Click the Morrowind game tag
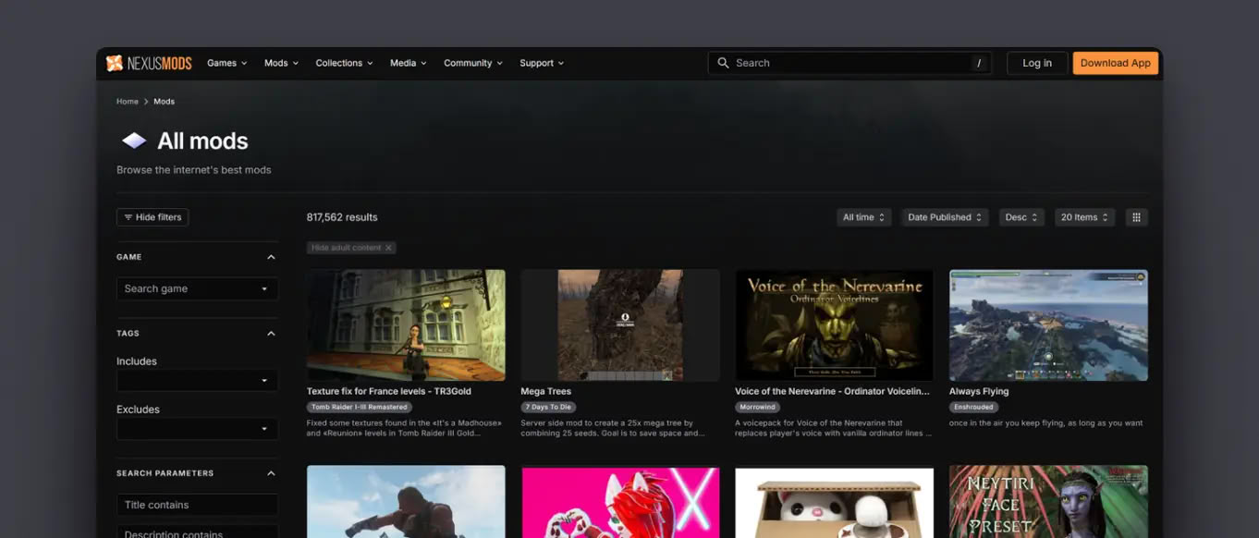The width and height of the screenshot is (1259, 538). (759, 407)
